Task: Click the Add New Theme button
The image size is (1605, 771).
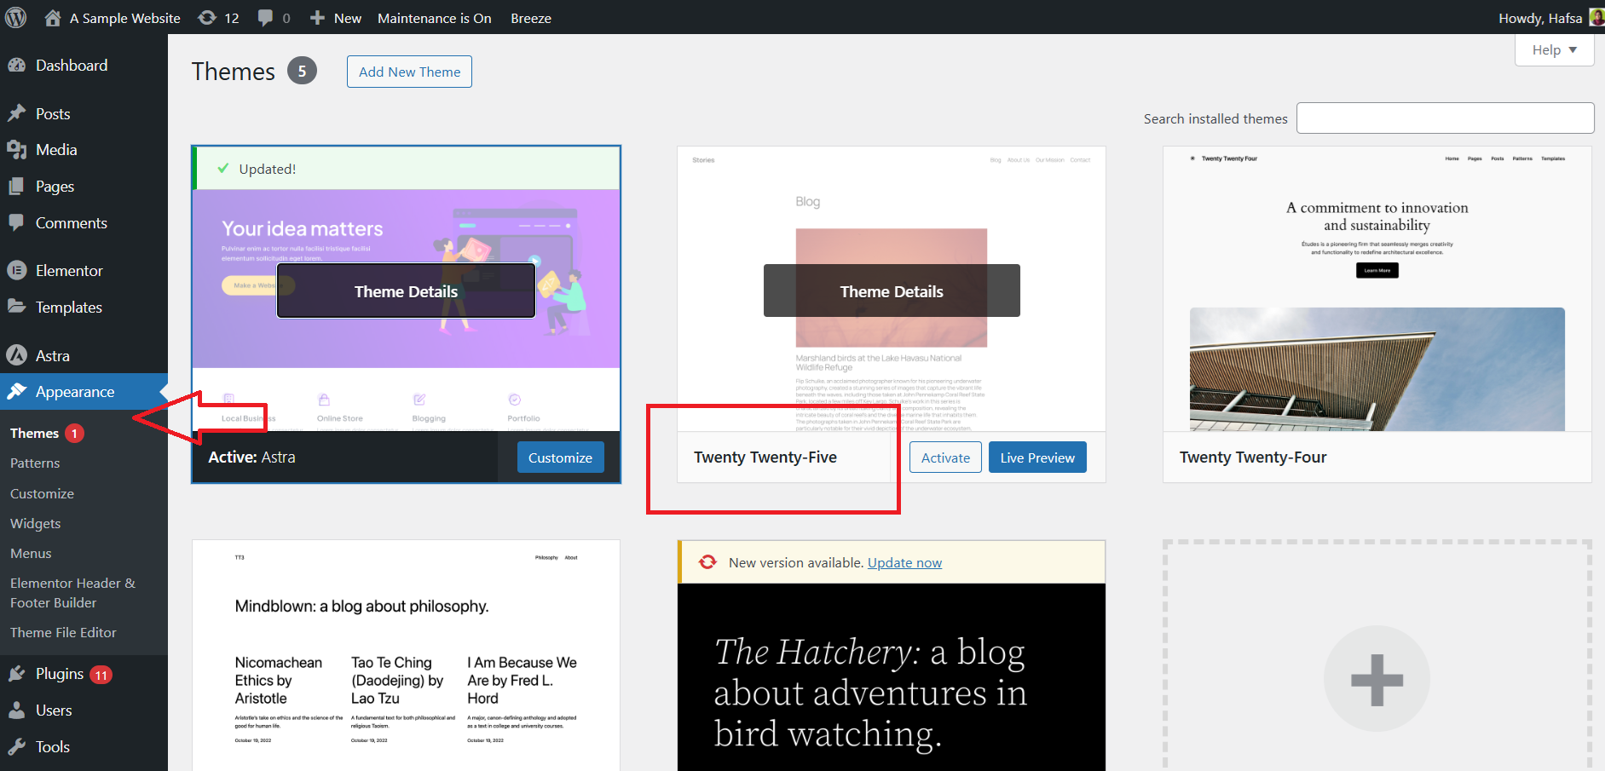Action: pyautogui.click(x=409, y=72)
